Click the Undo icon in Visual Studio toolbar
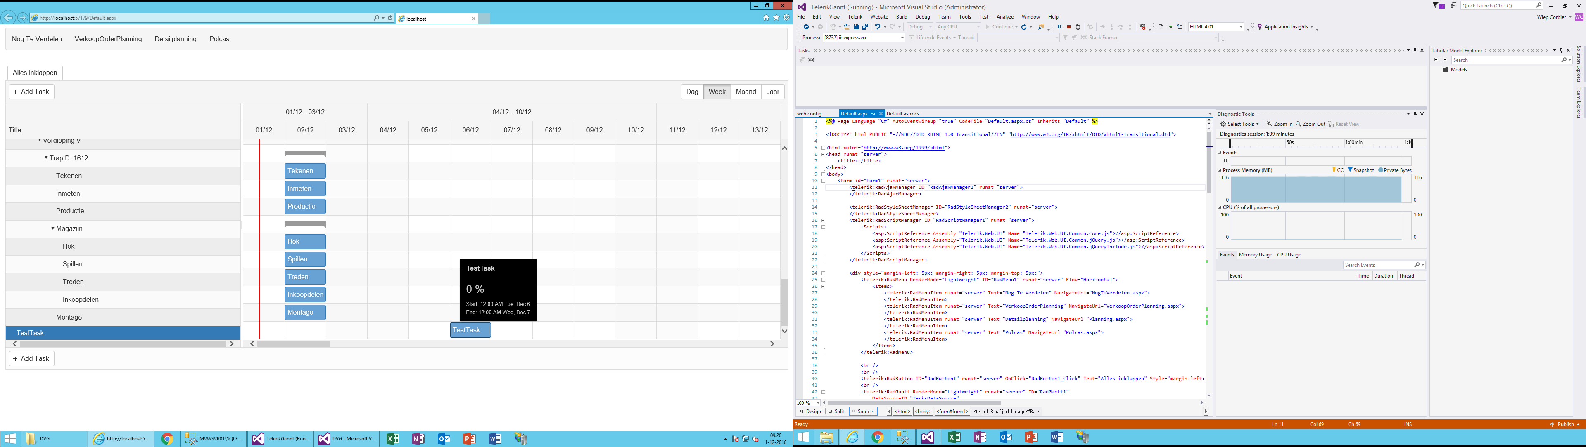 tap(878, 27)
